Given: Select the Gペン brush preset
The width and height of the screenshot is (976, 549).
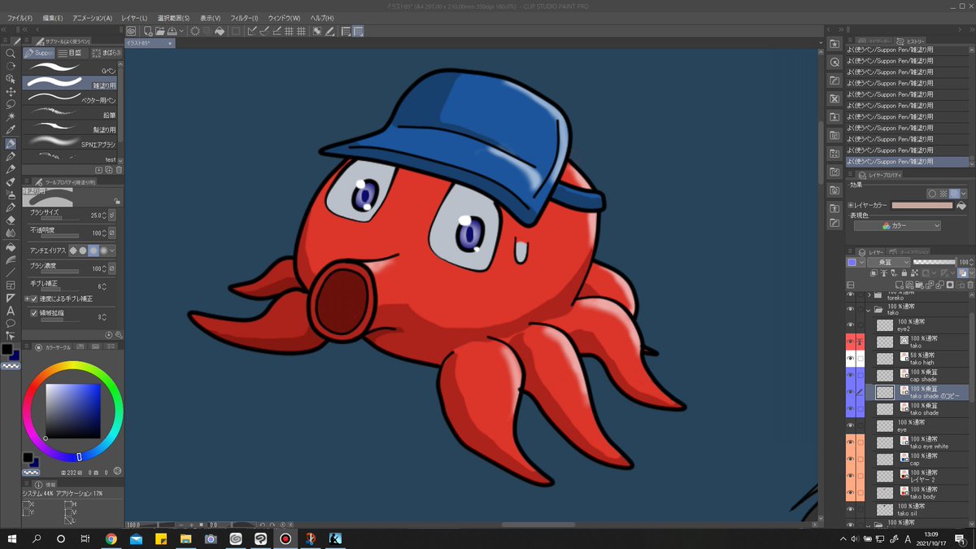Looking at the screenshot, I should point(70,69).
